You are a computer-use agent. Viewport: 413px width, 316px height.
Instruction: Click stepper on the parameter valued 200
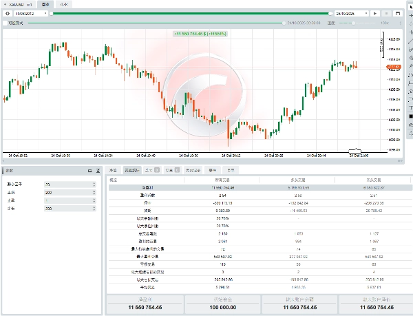[x=94, y=192]
